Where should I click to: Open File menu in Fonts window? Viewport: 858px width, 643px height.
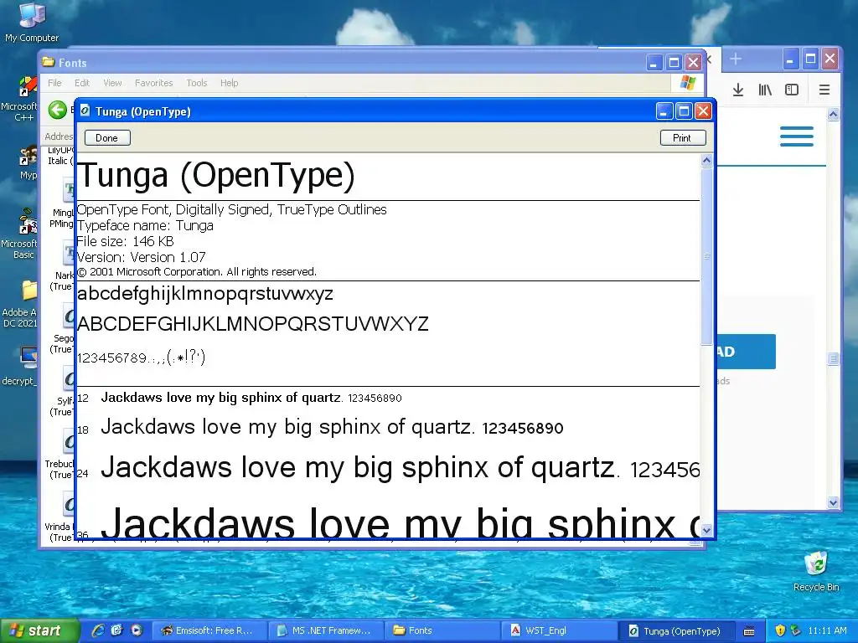pos(54,83)
